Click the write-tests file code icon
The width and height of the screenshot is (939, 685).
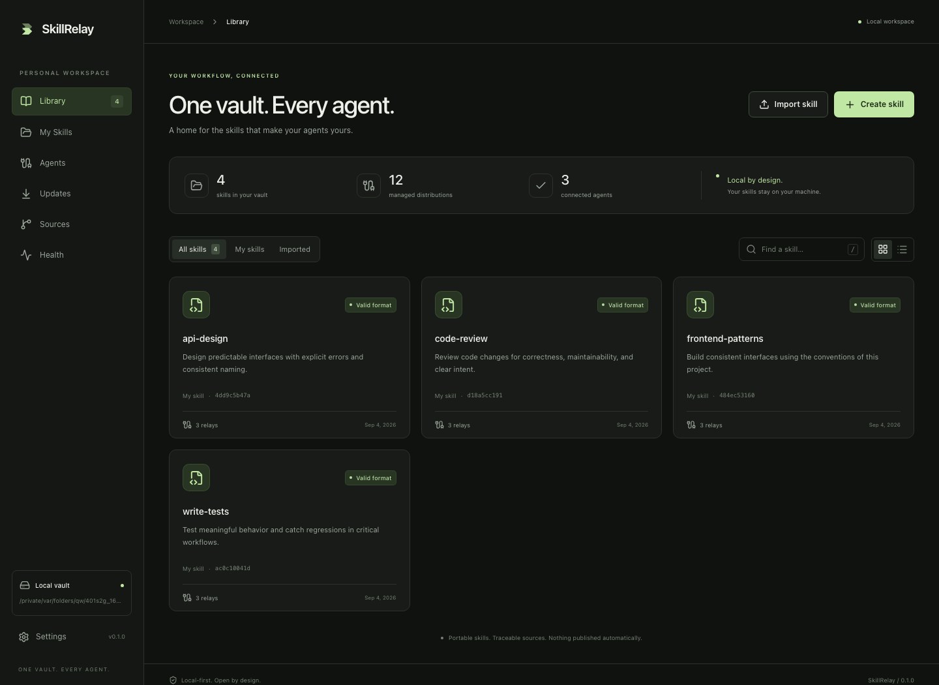(x=196, y=478)
